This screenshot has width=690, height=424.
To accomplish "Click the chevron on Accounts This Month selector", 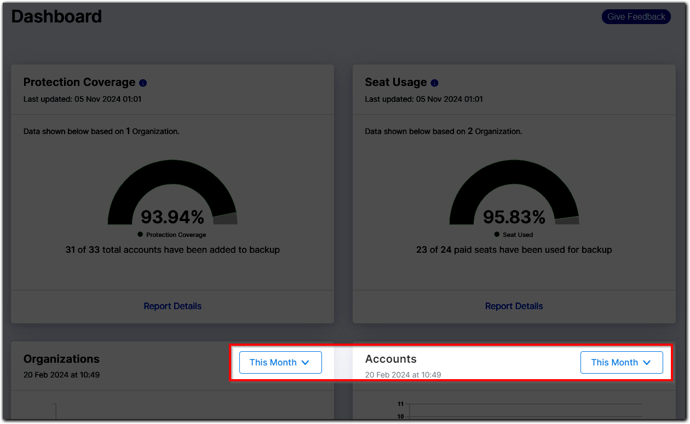I will click(x=647, y=362).
